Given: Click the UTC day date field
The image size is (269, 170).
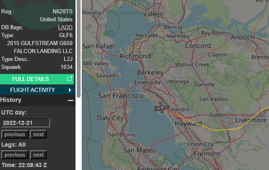Looking at the screenshot, I should [x=25, y=123].
